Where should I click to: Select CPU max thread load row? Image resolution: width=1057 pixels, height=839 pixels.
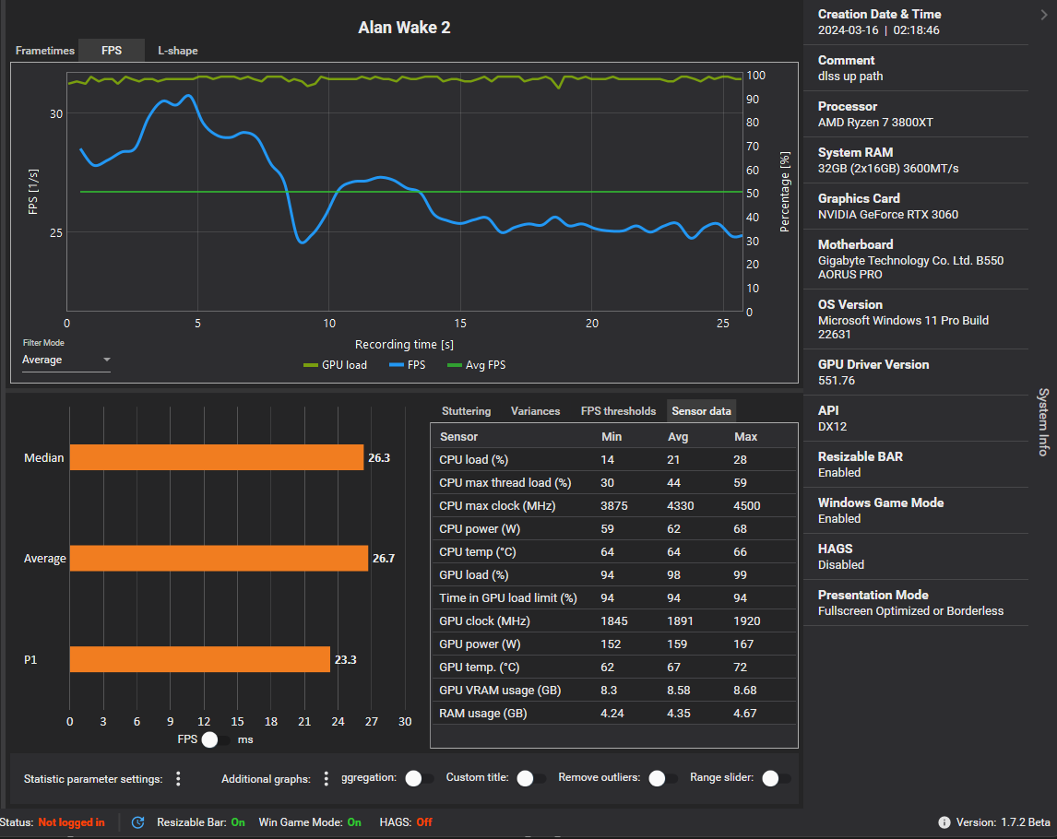(x=613, y=482)
